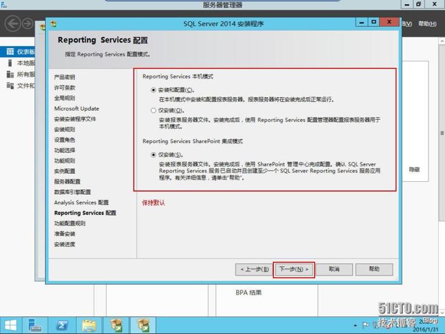The height and width of the screenshot is (334, 445).
Task: Open 帮助(H) menu in Server Manager
Action: [427, 24]
